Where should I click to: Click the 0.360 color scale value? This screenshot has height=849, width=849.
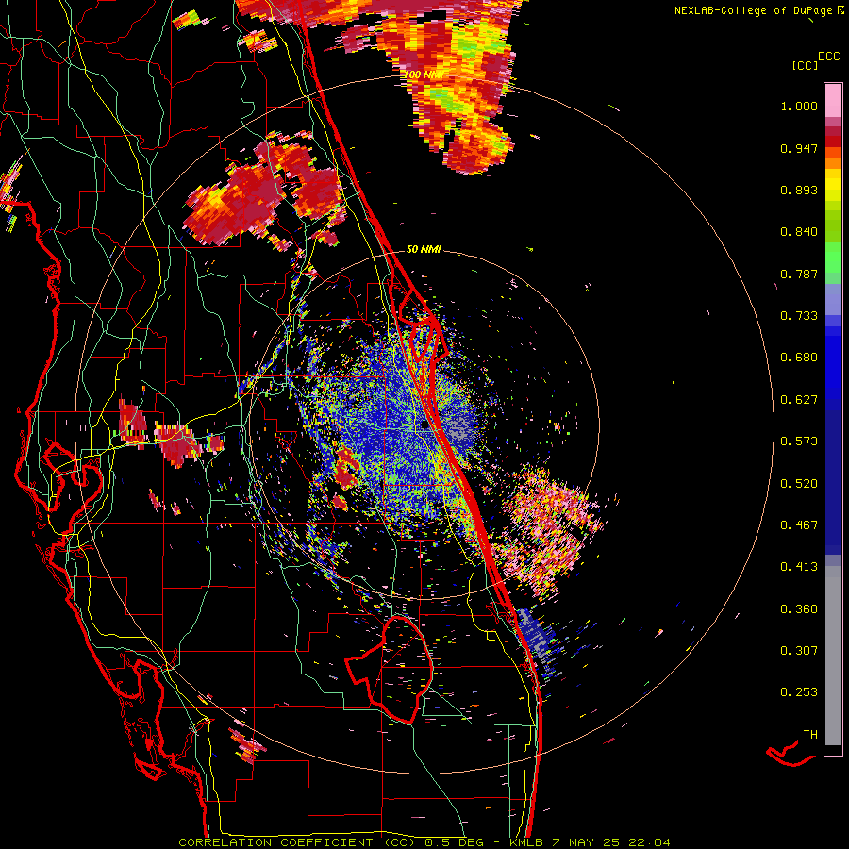tap(799, 609)
